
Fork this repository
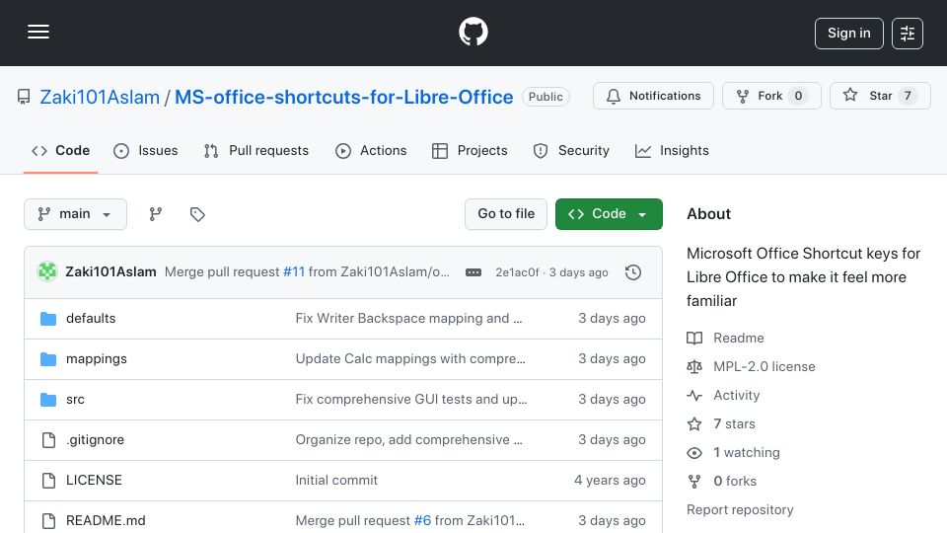click(771, 96)
